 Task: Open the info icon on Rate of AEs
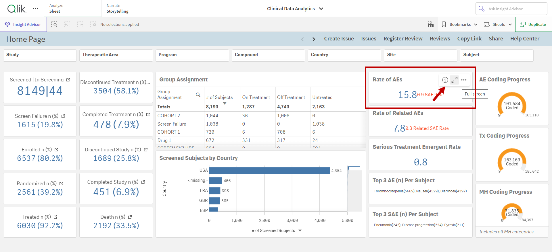(445, 80)
